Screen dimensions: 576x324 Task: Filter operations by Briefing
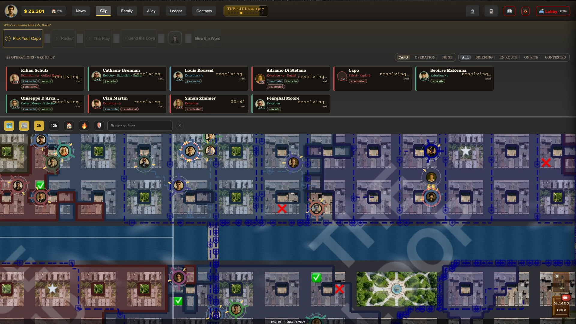click(x=484, y=57)
